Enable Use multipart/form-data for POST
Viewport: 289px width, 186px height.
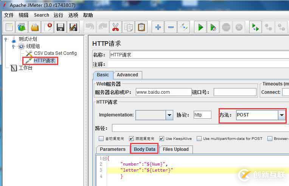(x=199, y=138)
